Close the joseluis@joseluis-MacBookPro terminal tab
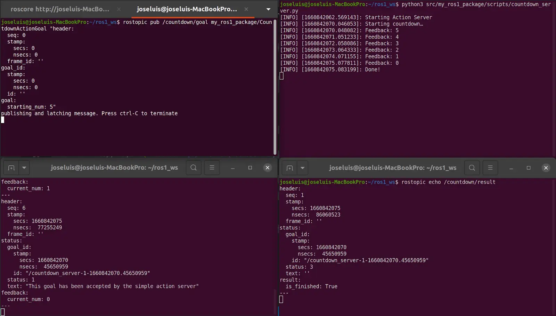Viewport: 556px width, 316px height. (246, 9)
